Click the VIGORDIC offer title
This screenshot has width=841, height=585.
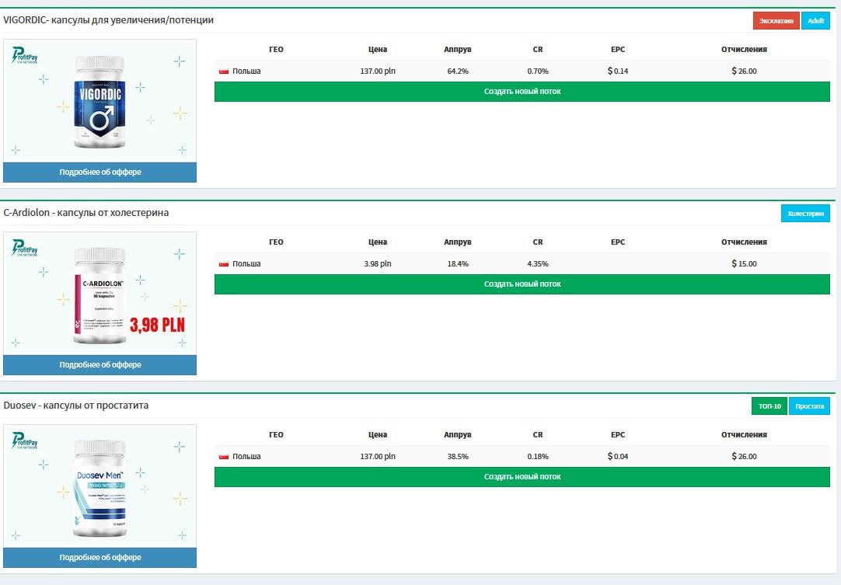(108, 20)
